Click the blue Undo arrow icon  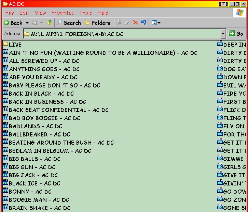click(143, 22)
